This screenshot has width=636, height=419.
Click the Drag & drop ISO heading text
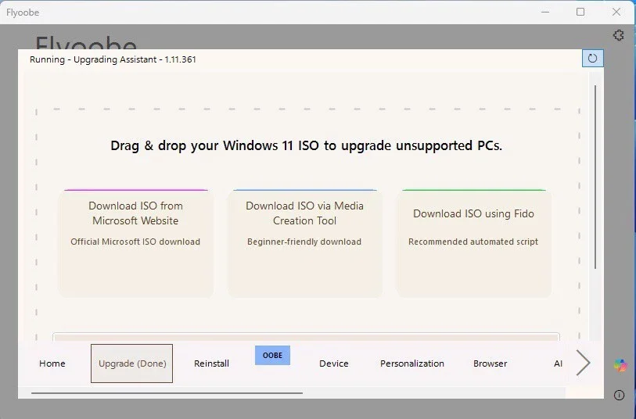(x=306, y=145)
